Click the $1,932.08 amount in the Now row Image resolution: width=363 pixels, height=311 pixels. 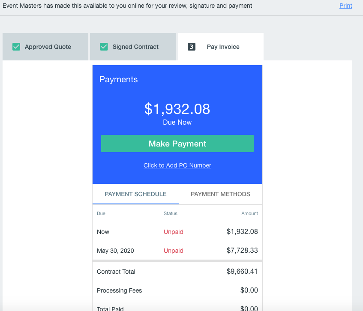tap(242, 232)
